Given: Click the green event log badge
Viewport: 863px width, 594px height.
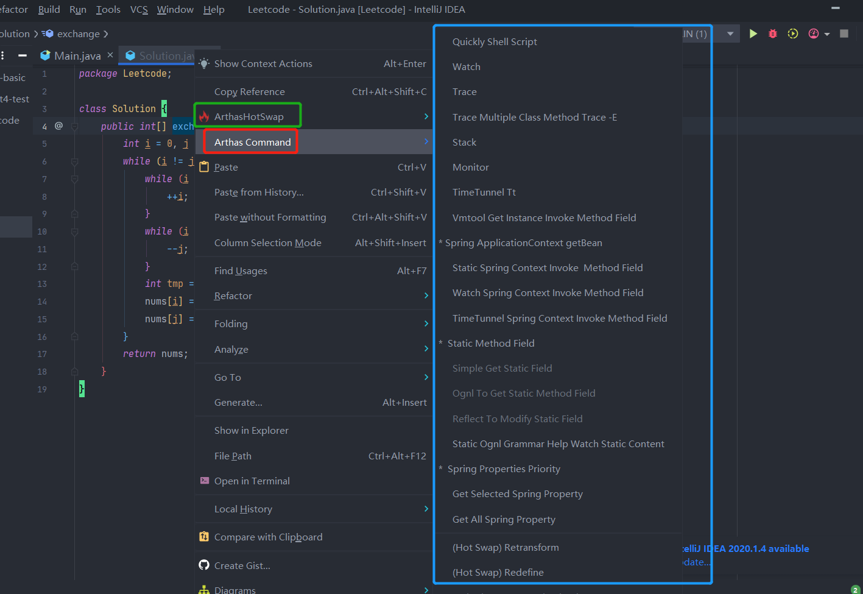Looking at the screenshot, I should coord(856,589).
